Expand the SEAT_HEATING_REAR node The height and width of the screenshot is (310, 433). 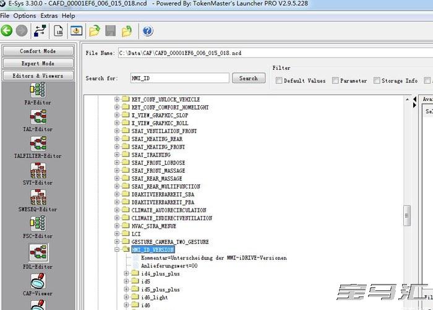point(117,139)
